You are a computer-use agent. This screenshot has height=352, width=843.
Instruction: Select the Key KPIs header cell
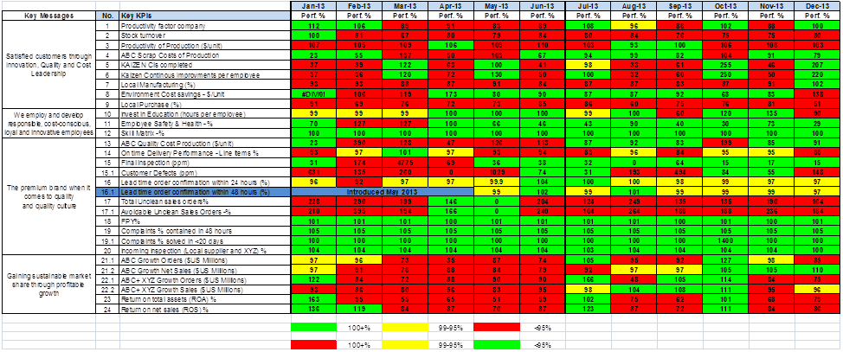click(x=205, y=16)
